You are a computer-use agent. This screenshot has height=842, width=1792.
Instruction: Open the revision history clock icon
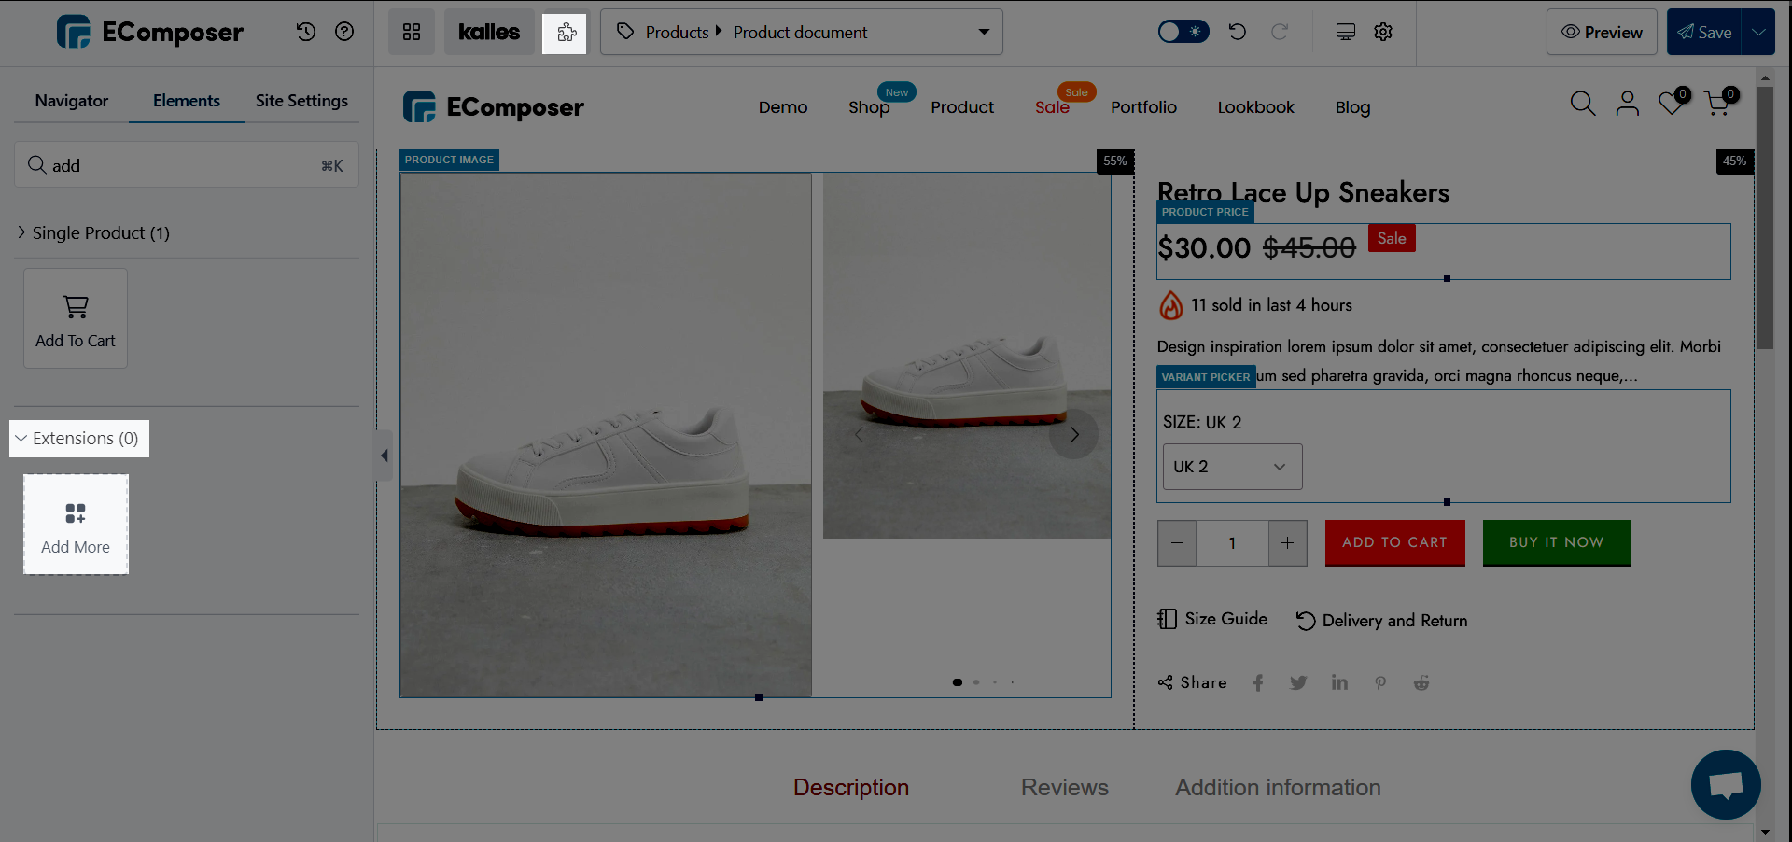point(306,32)
